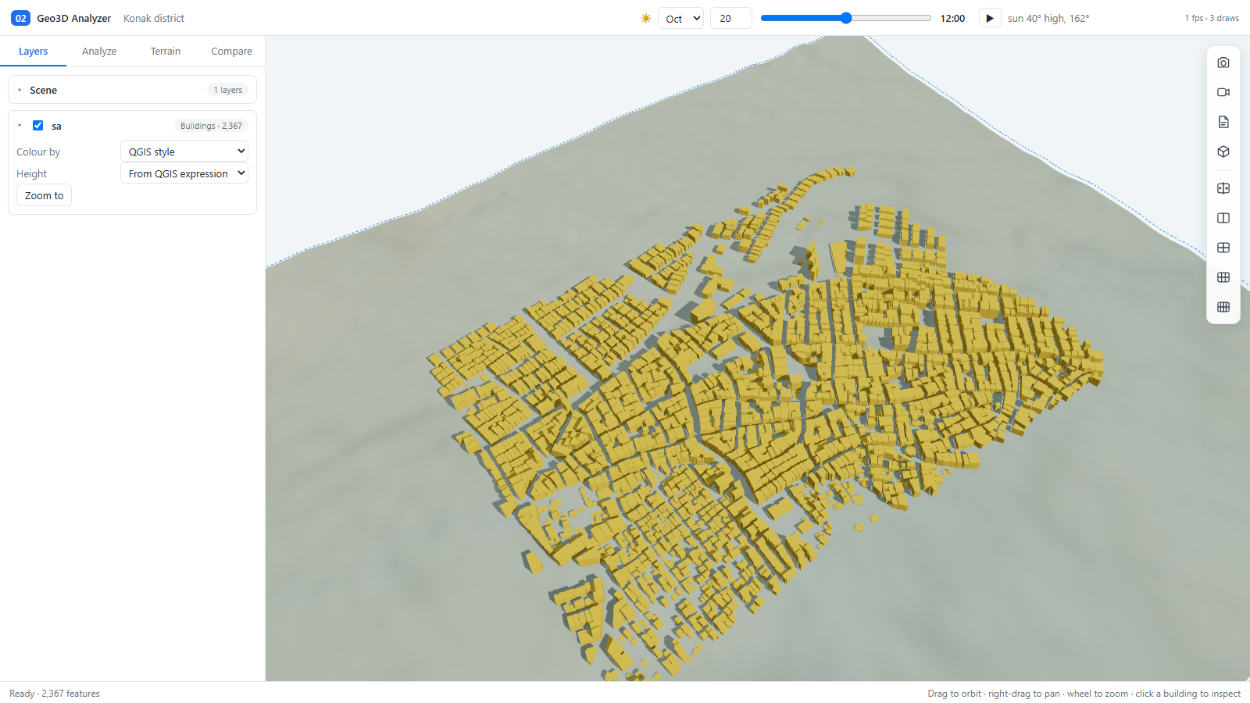Click the Zoom to button
This screenshot has height=703, width=1250.
point(44,195)
